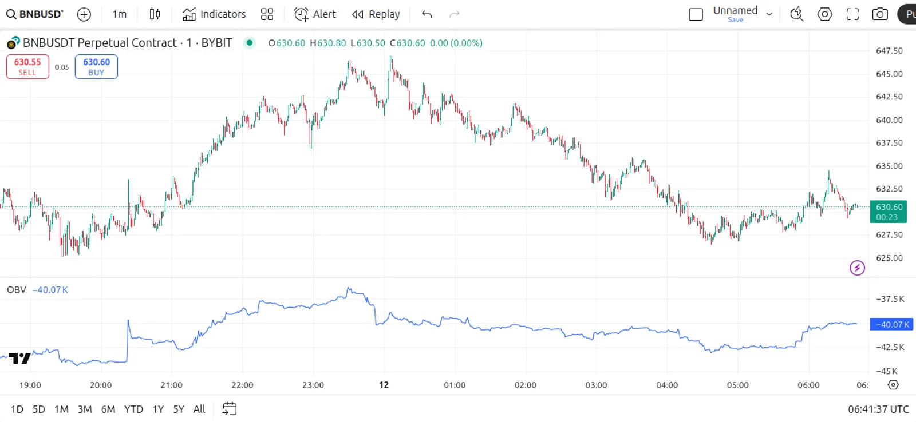Open the Indicators dialog
This screenshot has width=916, height=422.
coord(214,14)
